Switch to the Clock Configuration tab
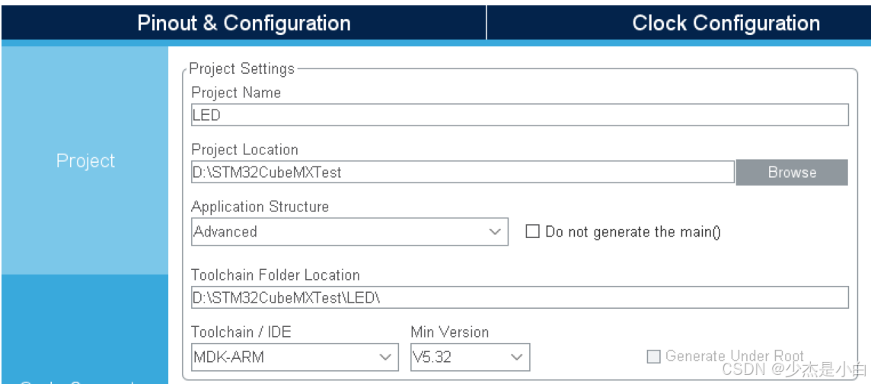 [x=726, y=23]
